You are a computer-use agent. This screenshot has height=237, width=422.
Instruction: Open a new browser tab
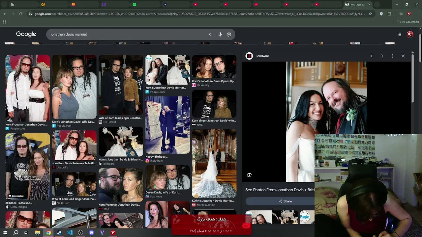tap(377, 5)
